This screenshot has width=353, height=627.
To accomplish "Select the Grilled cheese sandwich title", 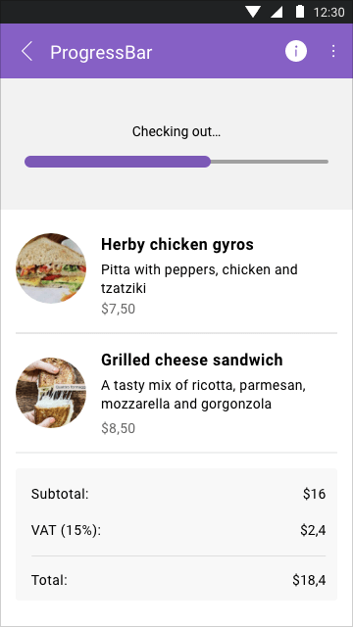I will pyautogui.click(x=192, y=360).
